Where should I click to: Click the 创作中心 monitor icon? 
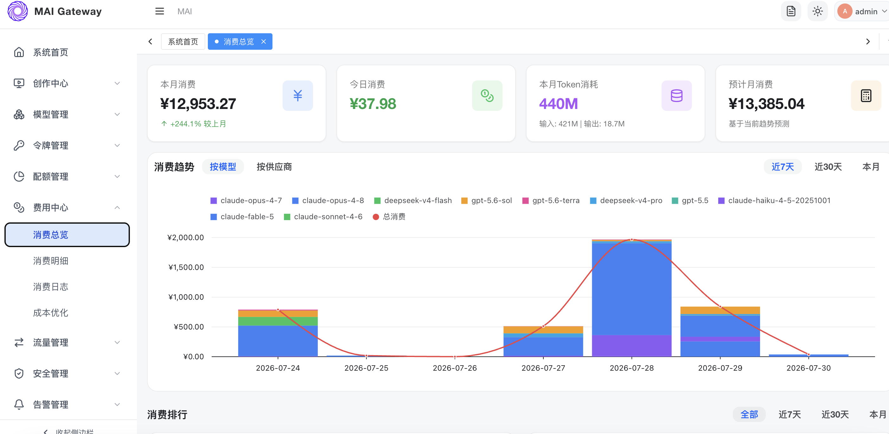19,83
